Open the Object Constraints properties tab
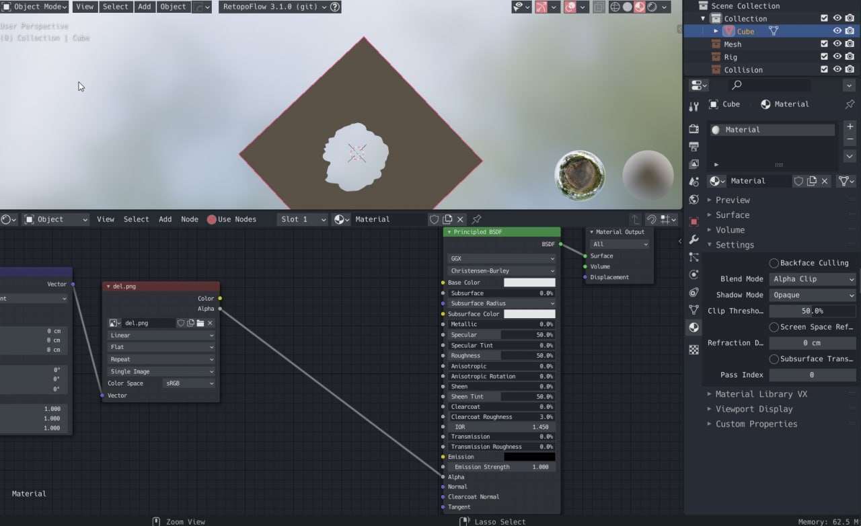This screenshot has width=861, height=526. point(694,292)
